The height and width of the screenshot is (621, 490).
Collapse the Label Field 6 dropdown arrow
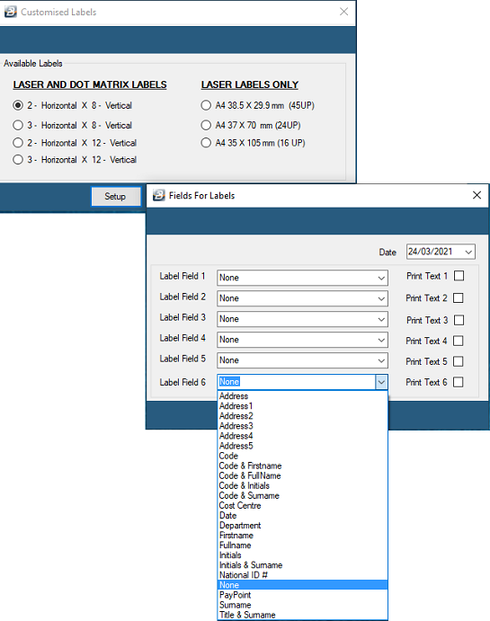point(381,382)
